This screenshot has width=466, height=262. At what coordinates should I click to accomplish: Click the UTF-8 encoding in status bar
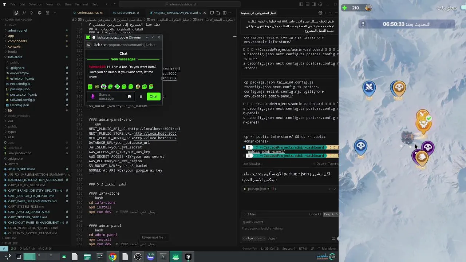(303, 249)
